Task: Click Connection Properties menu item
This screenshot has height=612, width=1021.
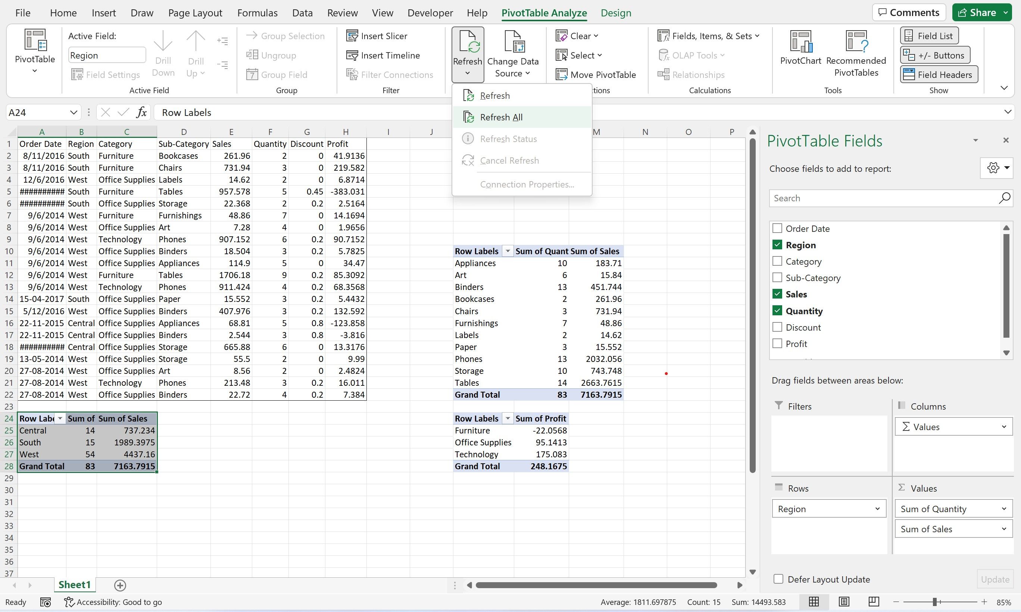Action: pyautogui.click(x=525, y=184)
